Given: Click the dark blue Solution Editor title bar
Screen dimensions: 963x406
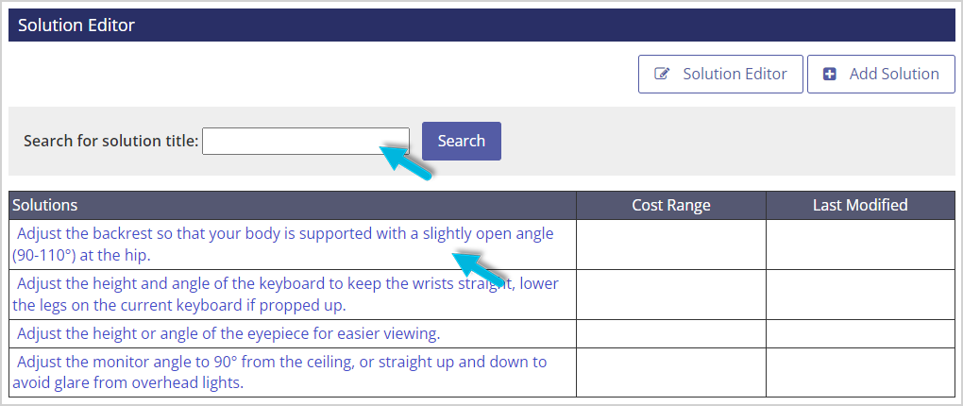Looking at the screenshot, I should [x=481, y=25].
